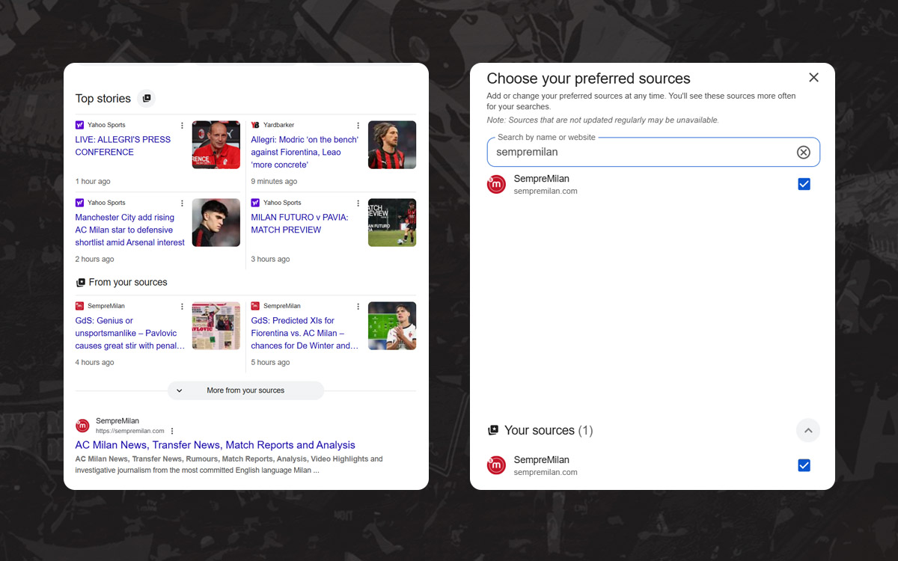The height and width of the screenshot is (561, 898).
Task: Click the Your sources section icon
Action: point(493,430)
